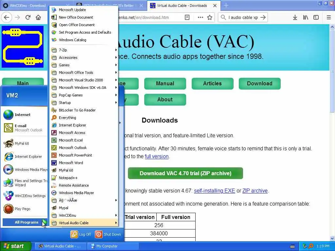Toggle the browser sidebar icon
Image resolution: width=335 pixels, height=251 pixels.
[316, 17]
